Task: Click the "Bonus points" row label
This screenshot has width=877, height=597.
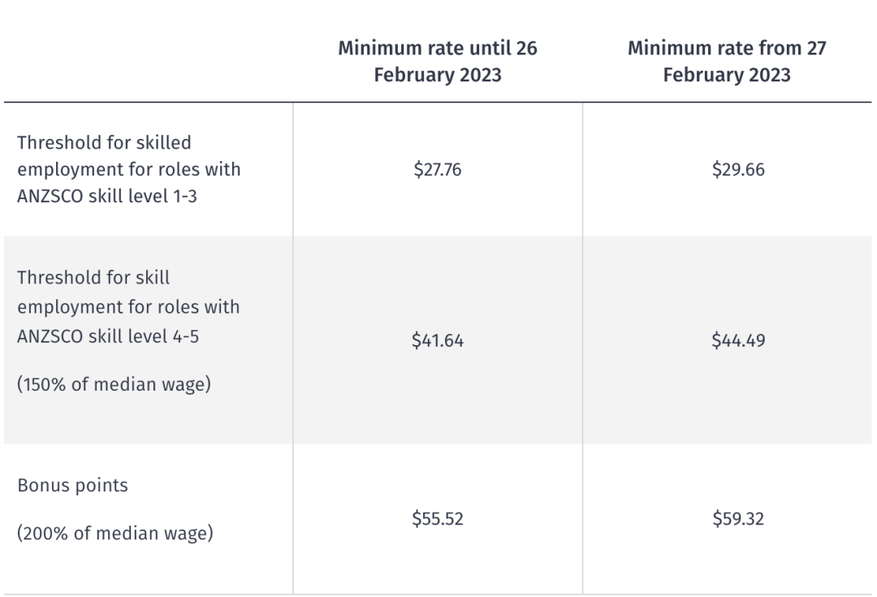Action: pyautogui.click(x=73, y=485)
